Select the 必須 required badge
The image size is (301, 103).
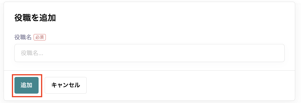click(40, 37)
